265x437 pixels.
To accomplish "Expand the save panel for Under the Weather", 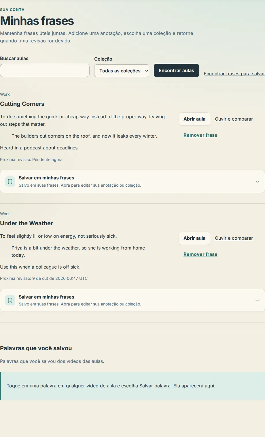I will coord(132,300).
